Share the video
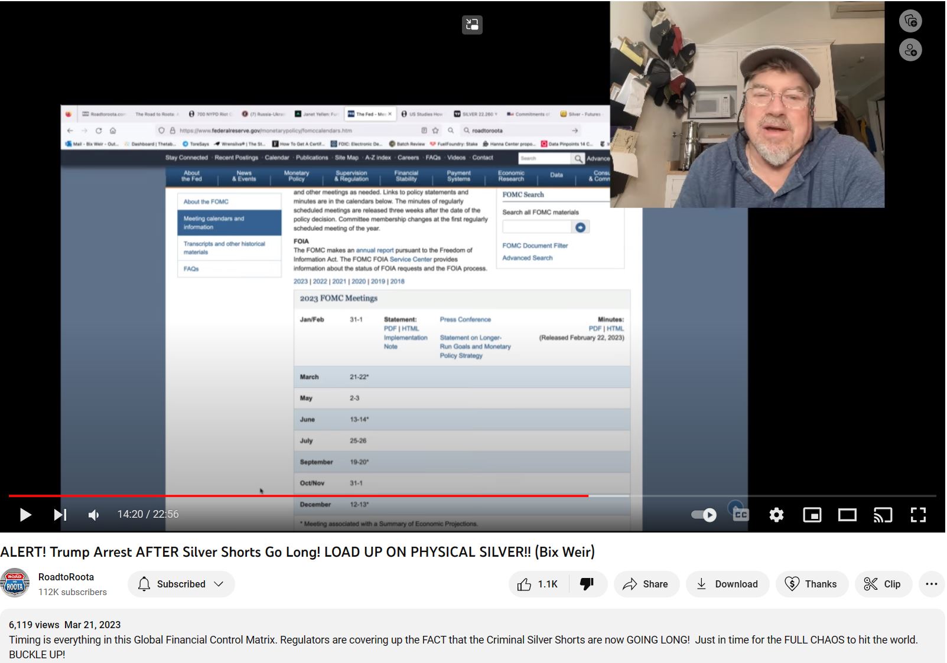 [x=646, y=584]
